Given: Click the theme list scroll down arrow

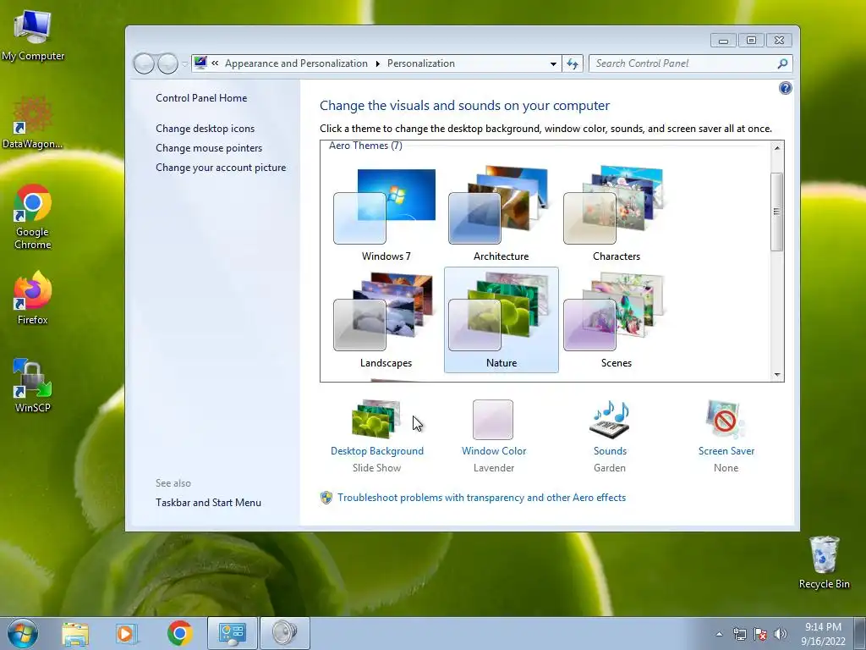Looking at the screenshot, I should (x=777, y=375).
